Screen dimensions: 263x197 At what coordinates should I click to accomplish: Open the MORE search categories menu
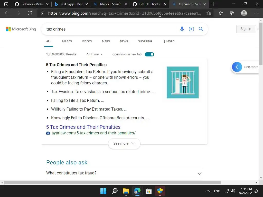(169, 41)
